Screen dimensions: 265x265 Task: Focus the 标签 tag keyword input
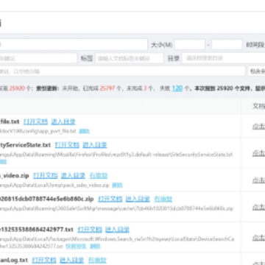(x=130, y=58)
